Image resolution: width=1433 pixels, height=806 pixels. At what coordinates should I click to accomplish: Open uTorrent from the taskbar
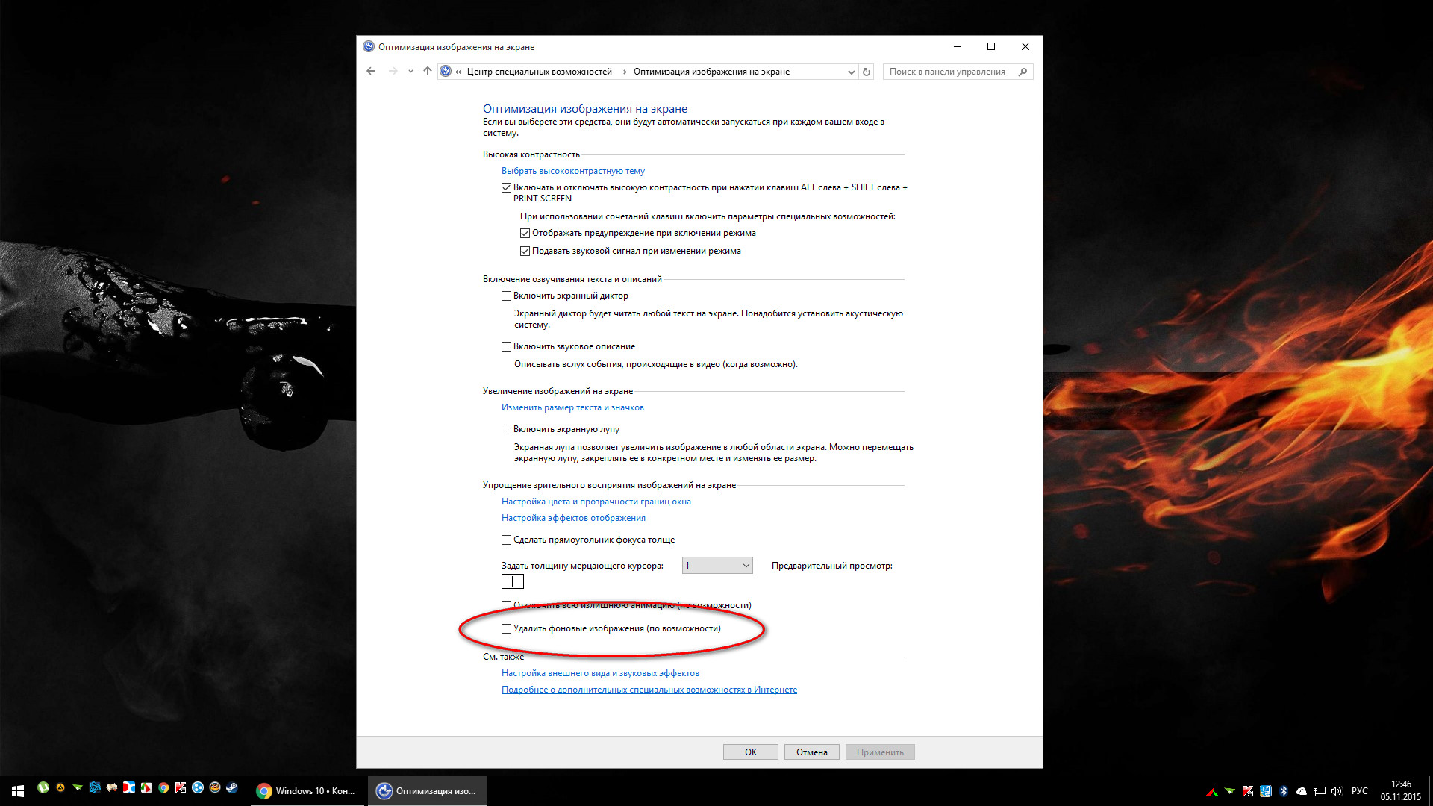(x=43, y=787)
